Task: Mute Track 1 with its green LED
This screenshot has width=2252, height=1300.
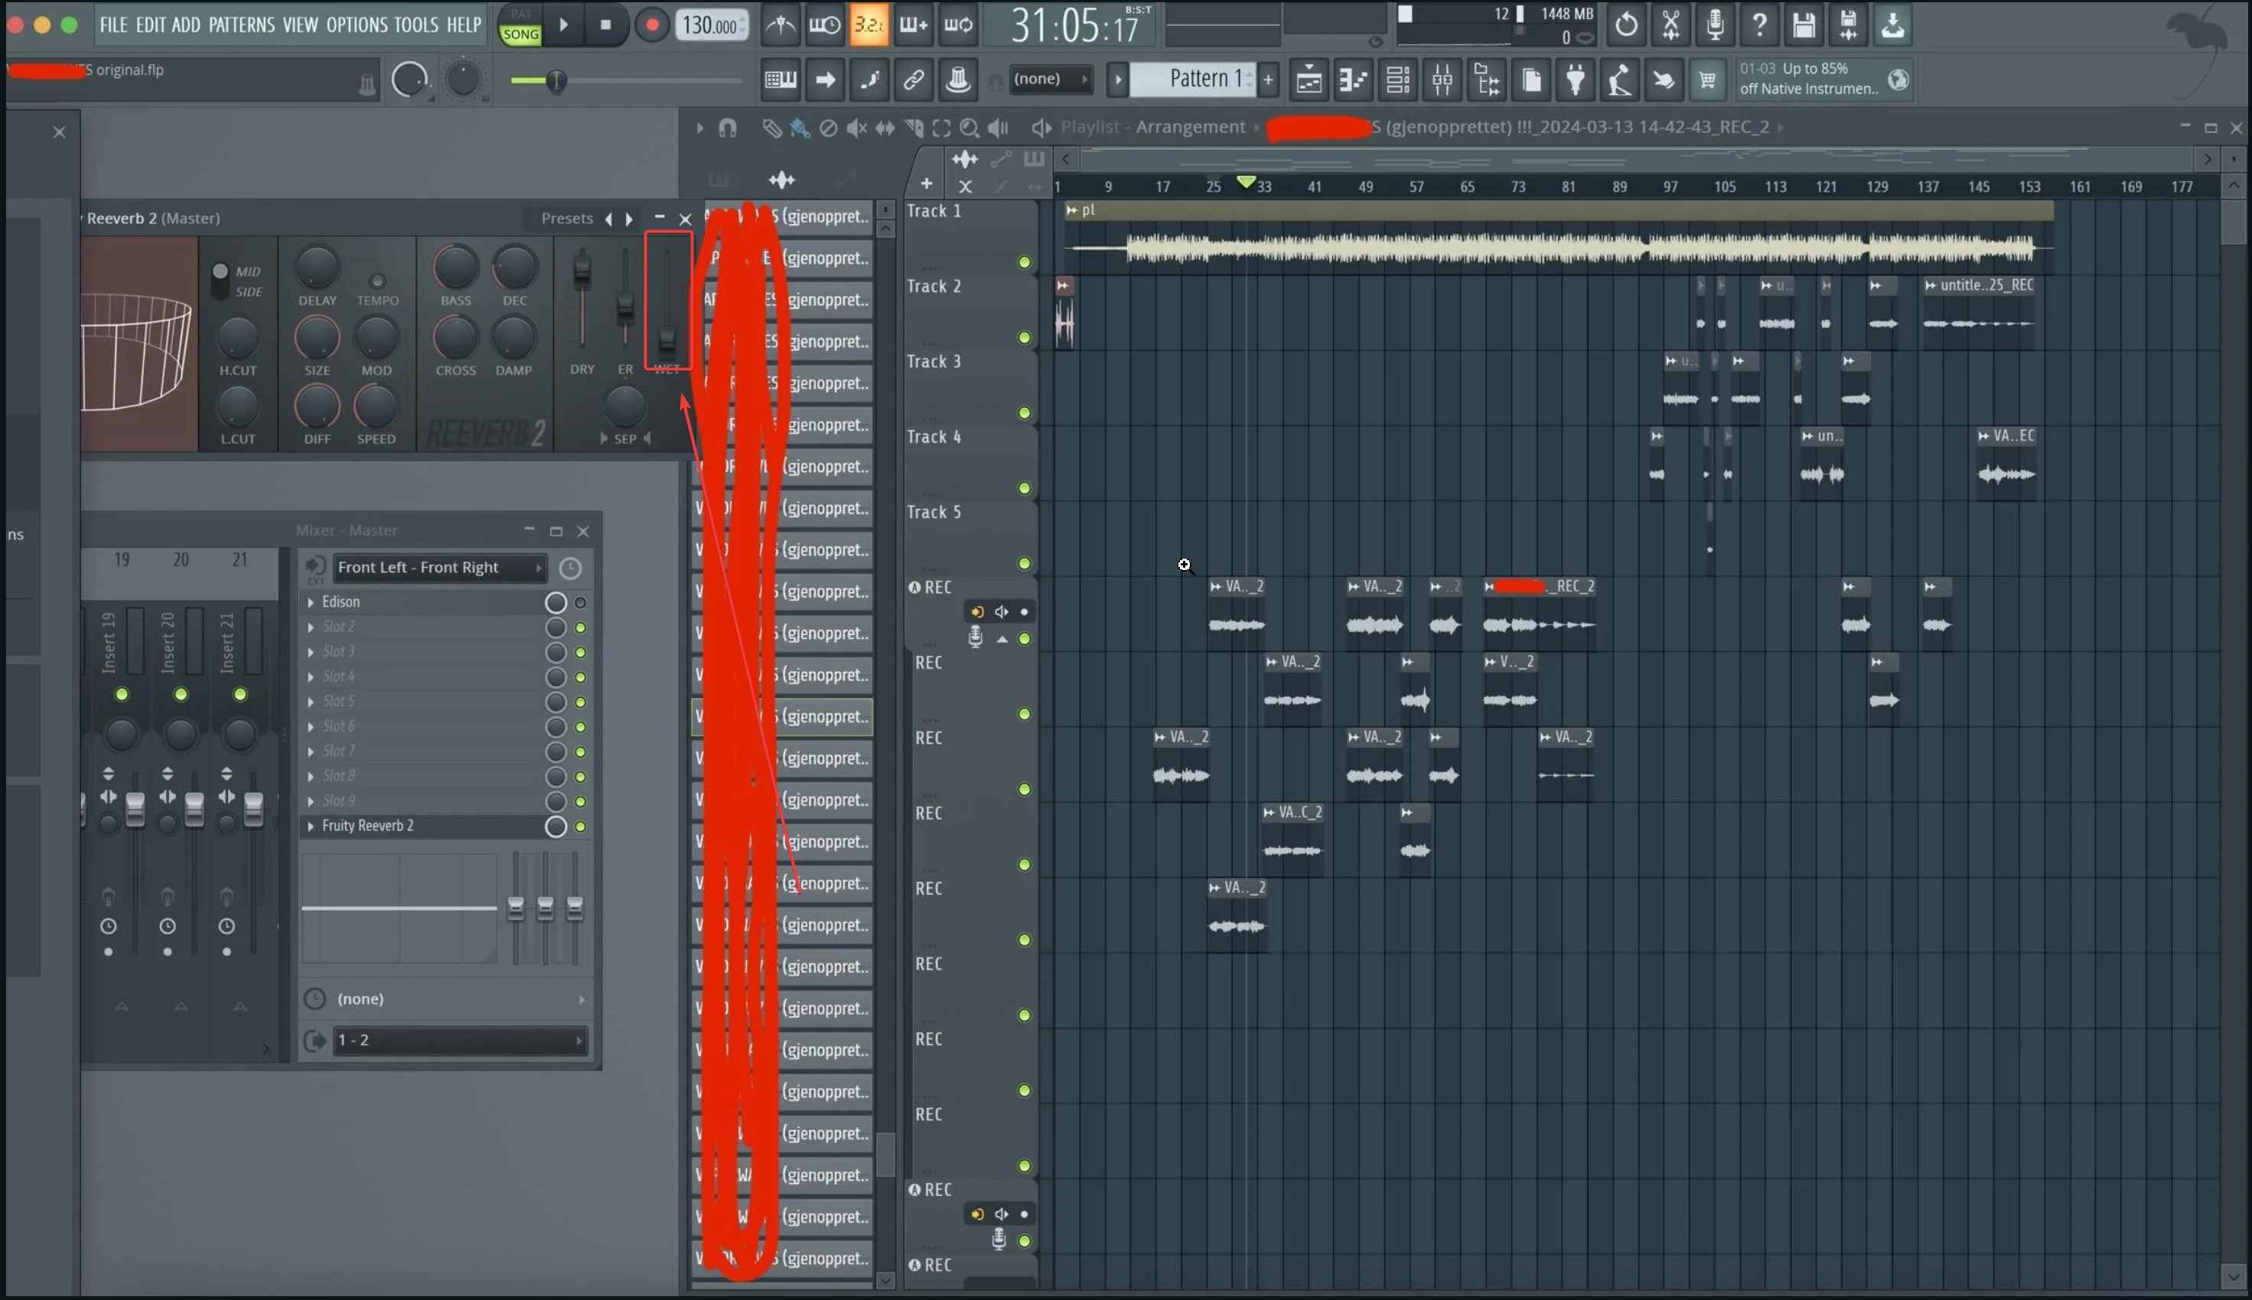Action: pos(1024,262)
